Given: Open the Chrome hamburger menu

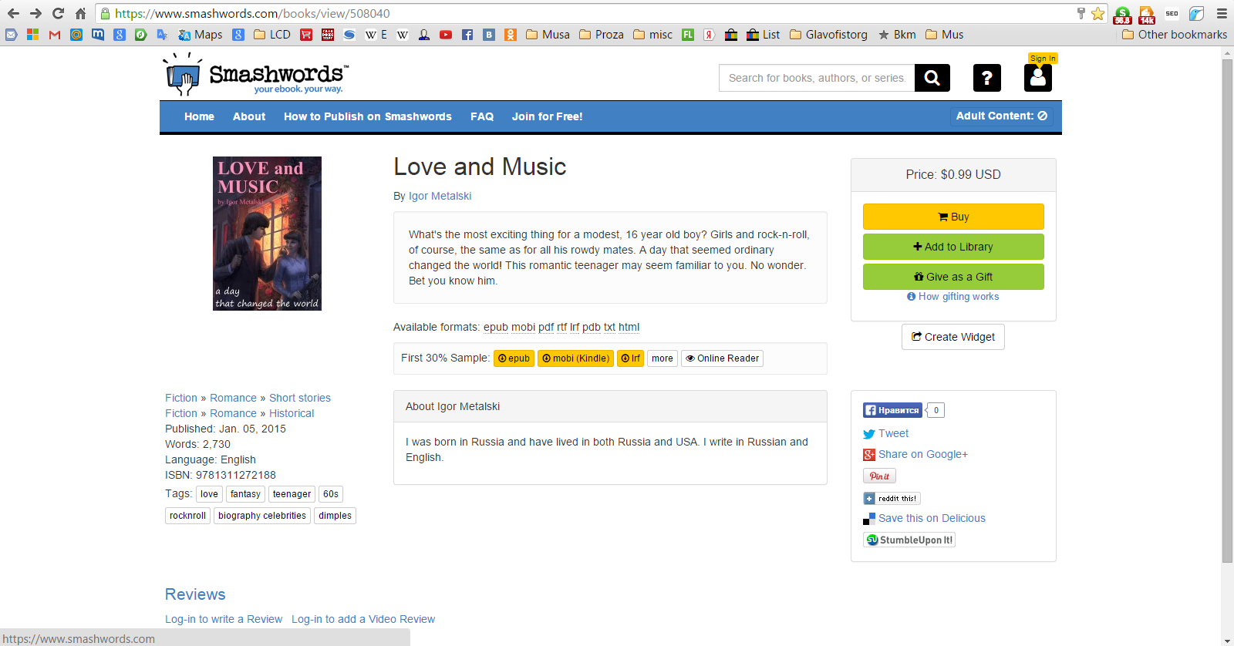Looking at the screenshot, I should [1222, 13].
